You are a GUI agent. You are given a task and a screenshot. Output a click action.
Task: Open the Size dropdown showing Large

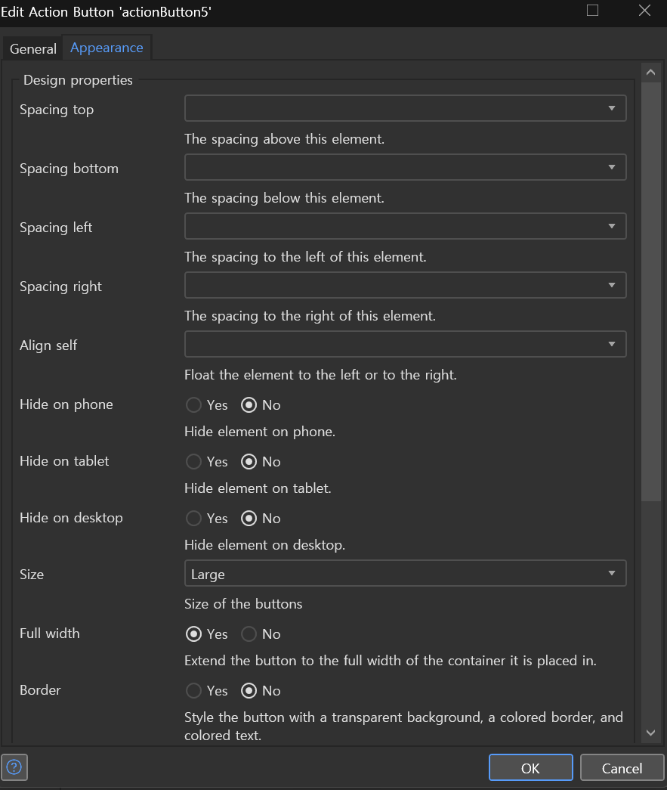click(405, 573)
